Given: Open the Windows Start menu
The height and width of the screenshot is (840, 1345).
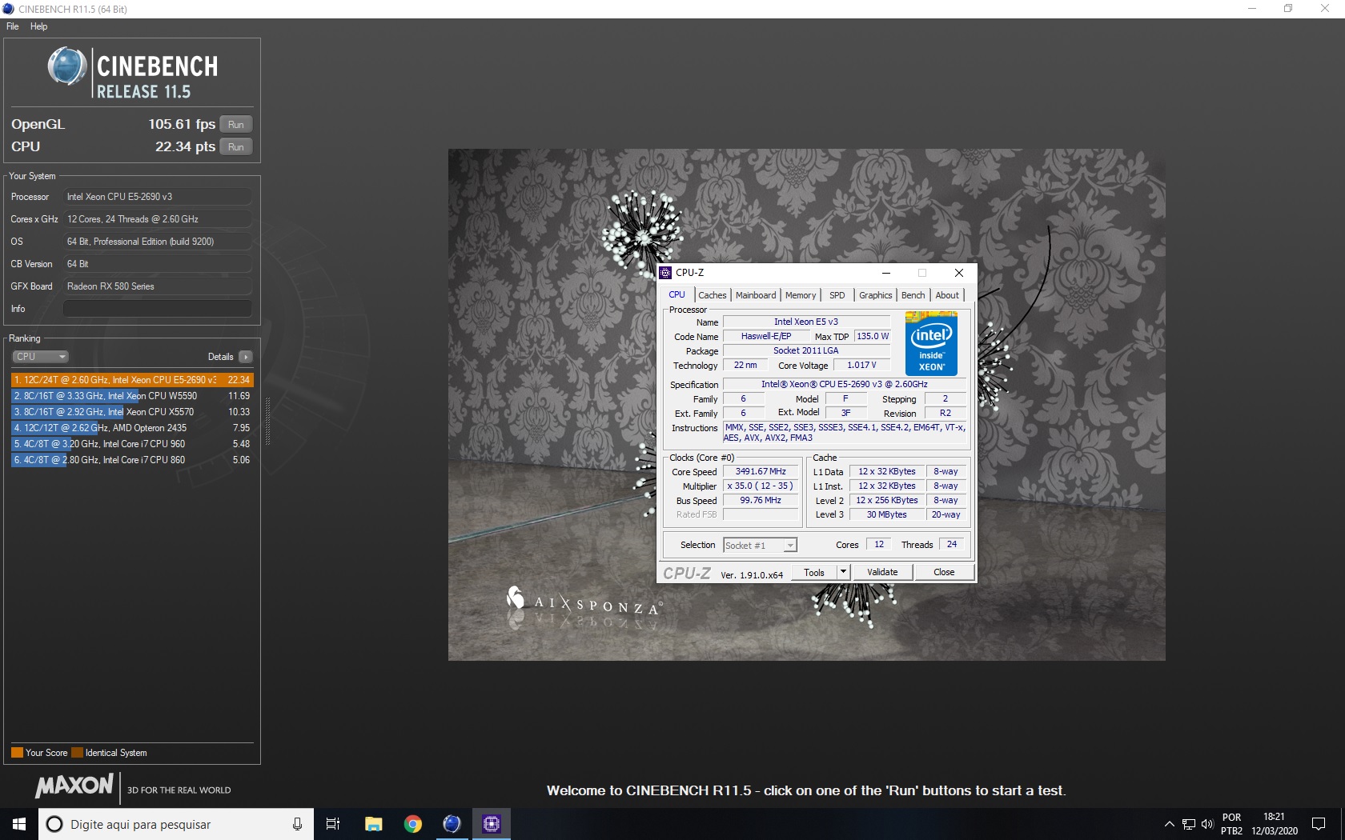Looking at the screenshot, I should 19,824.
